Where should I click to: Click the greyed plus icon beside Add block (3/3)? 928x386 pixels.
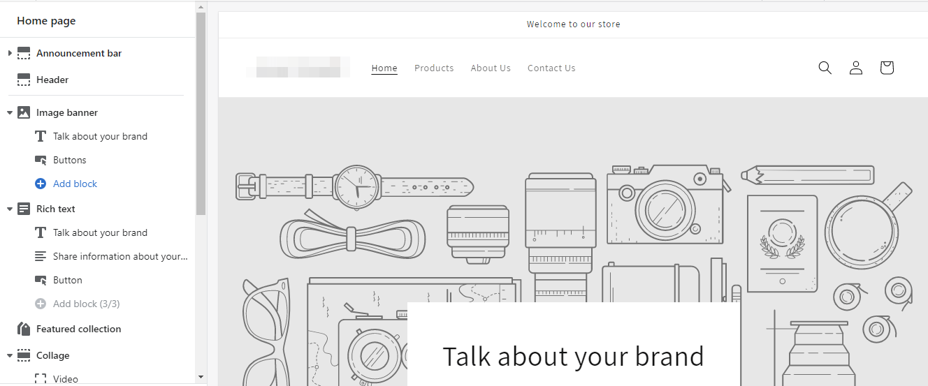(41, 304)
